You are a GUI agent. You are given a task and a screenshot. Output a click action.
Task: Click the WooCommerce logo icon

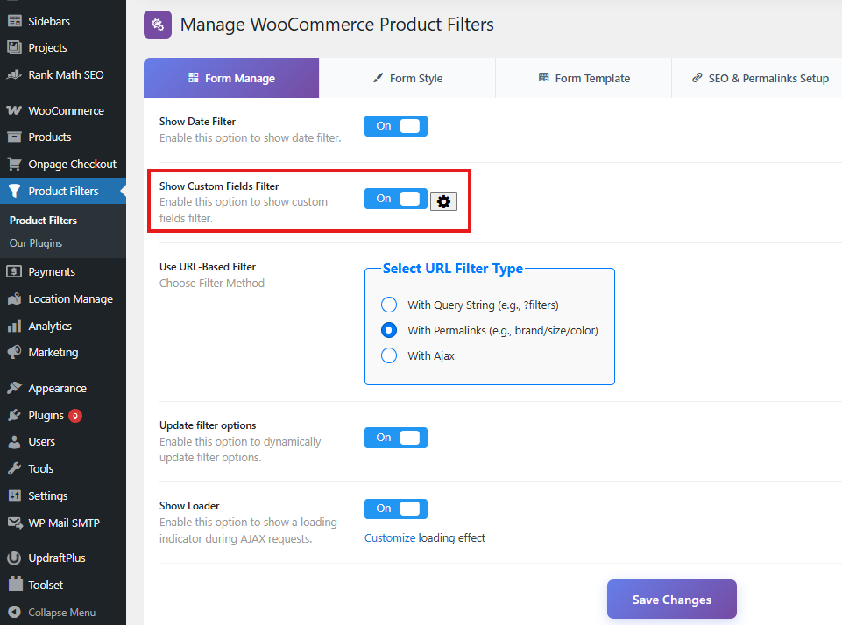tap(15, 110)
